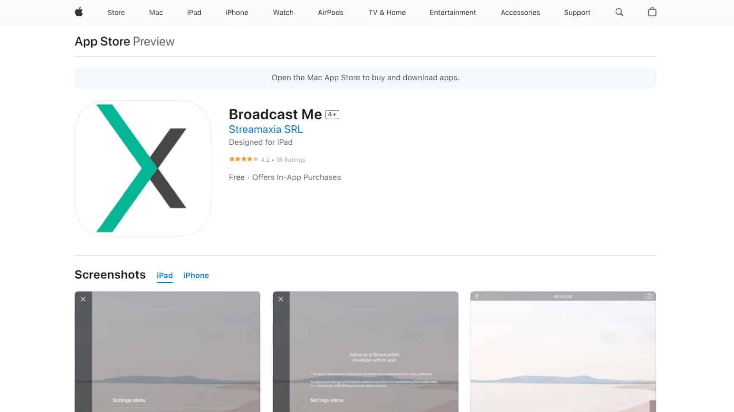Switch to the iPhone screenshots tab

click(196, 275)
